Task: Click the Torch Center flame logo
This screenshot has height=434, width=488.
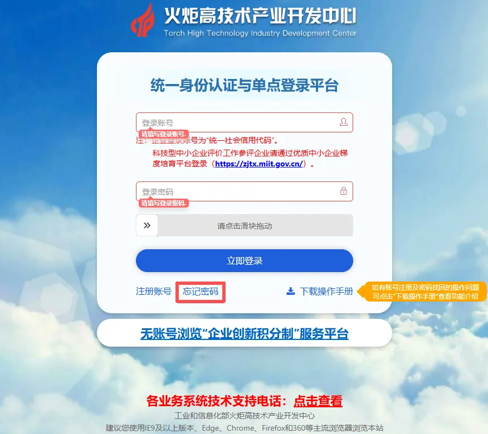Action: click(x=143, y=20)
